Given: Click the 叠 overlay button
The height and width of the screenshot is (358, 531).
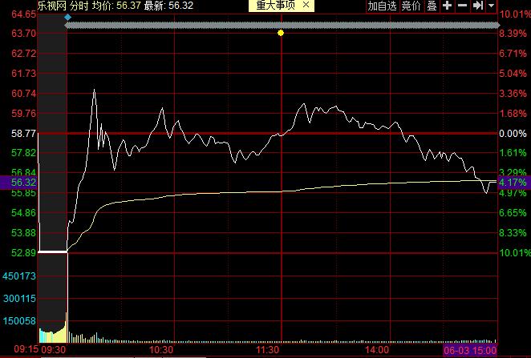Looking at the screenshot, I should tap(432, 6).
